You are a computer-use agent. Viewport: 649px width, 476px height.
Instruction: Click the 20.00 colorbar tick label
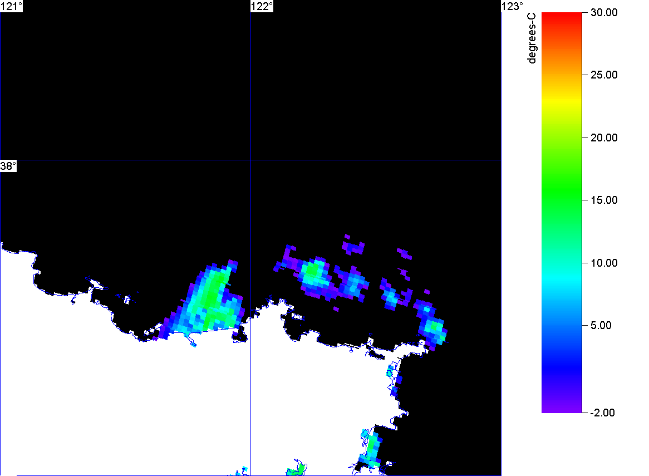(x=604, y=138)
